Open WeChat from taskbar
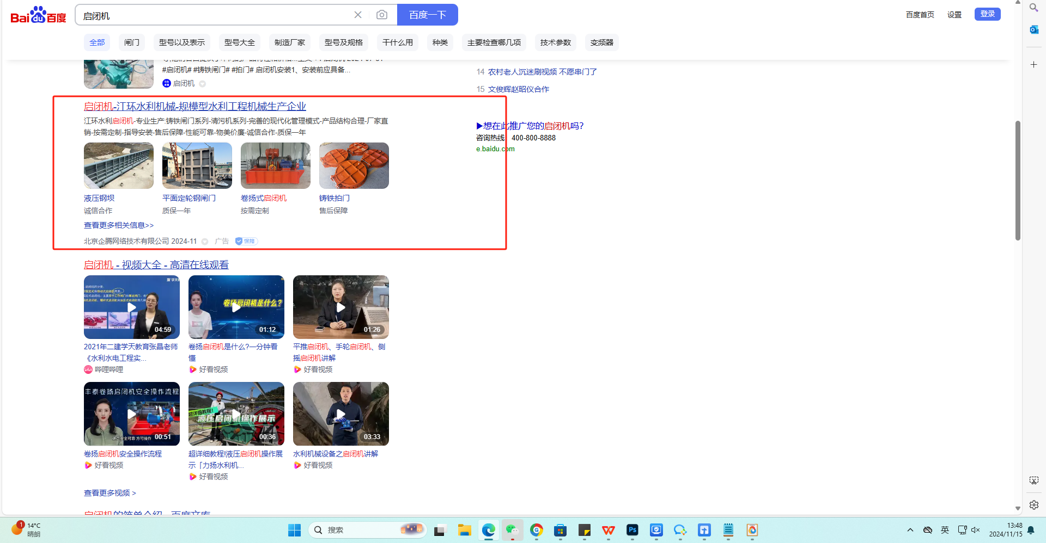Image resolution: width=1046 pixels, height=543 pixels. pyautogui.click(x=512, y=530)
